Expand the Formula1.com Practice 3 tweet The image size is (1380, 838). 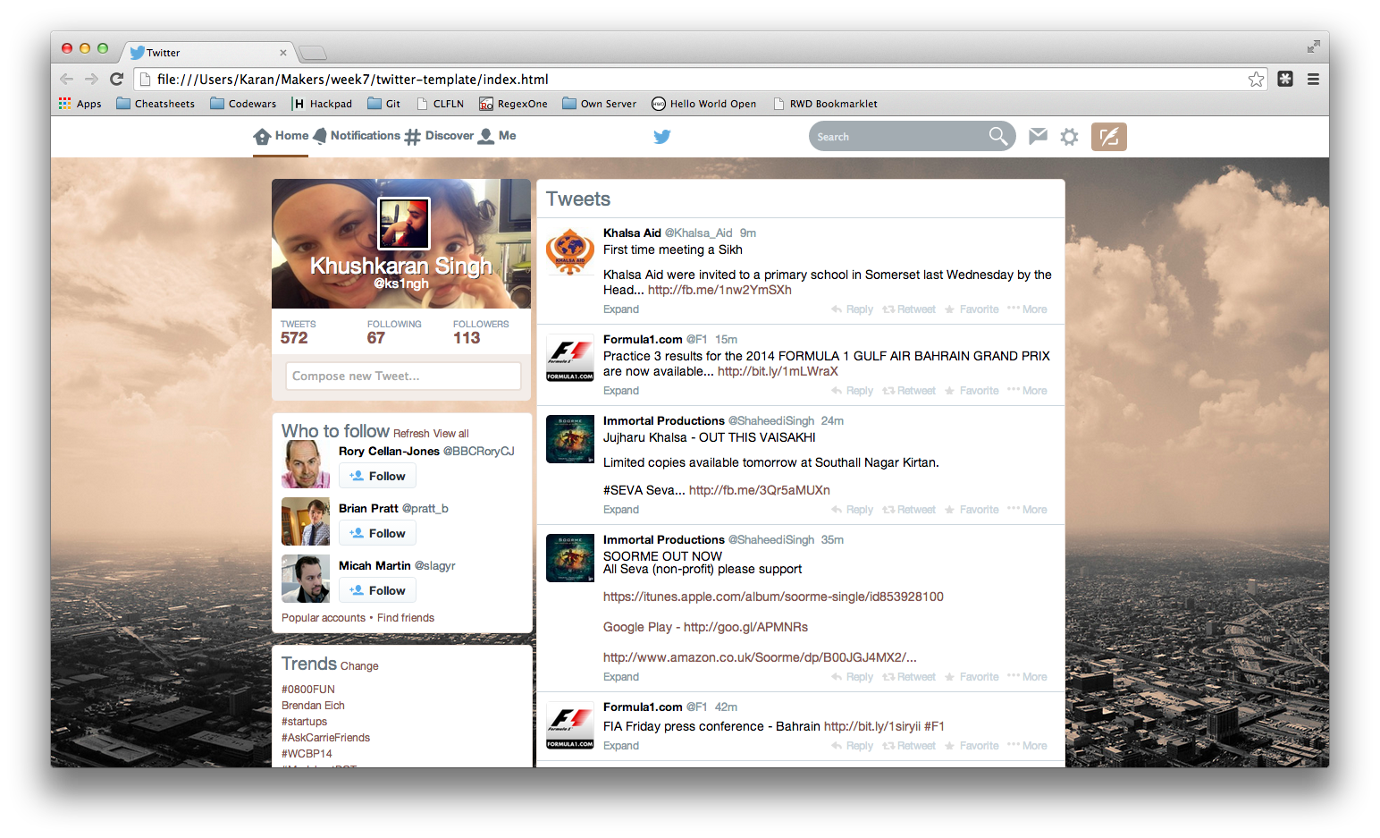pos(621,391)
